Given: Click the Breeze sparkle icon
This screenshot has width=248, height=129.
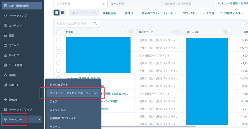Looking at the screenshot, I should (x=5, y=100).
